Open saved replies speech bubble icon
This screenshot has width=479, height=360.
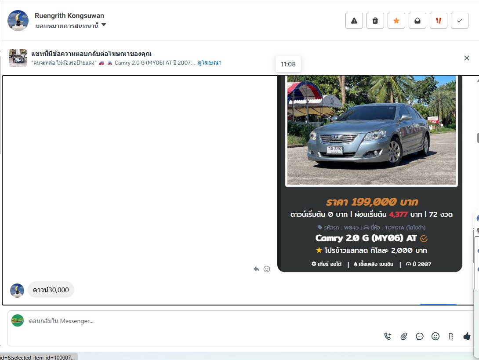(419, 336)
